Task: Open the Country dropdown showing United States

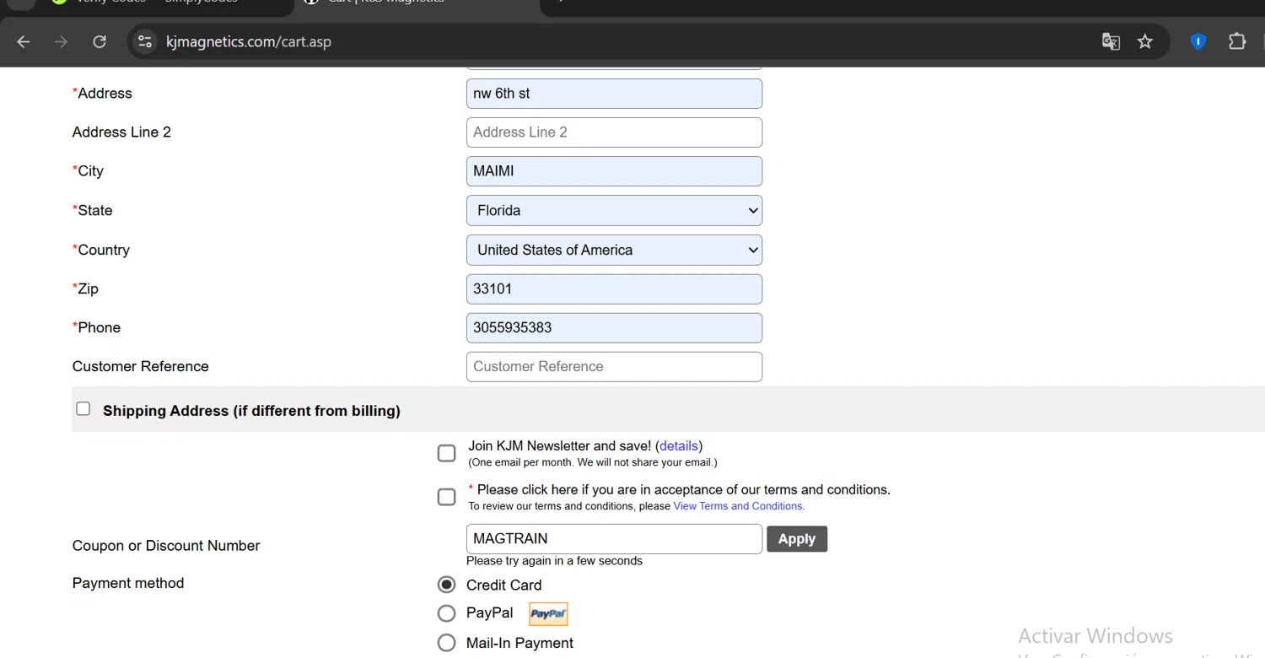Action: pos(614,250)
